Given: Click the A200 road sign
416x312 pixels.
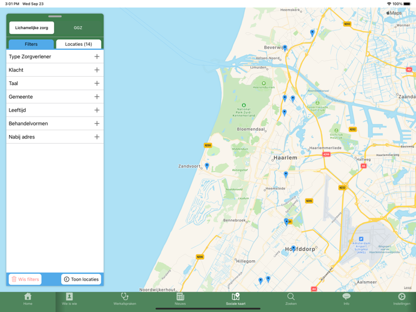Looking at the screenshot, I should coord(326,155).
